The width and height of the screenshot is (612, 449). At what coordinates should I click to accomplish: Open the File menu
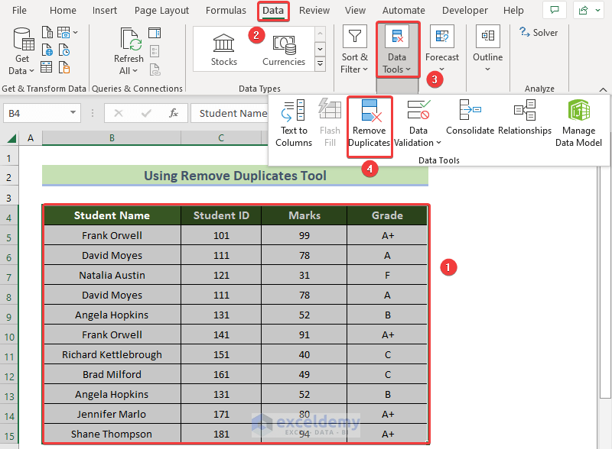(x=20, y=11)
